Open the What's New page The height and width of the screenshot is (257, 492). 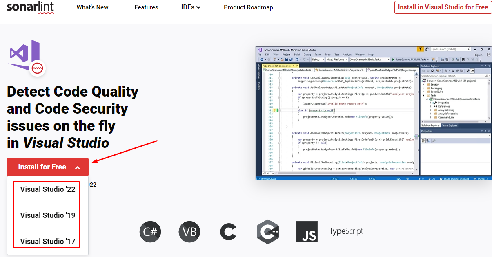92,7
